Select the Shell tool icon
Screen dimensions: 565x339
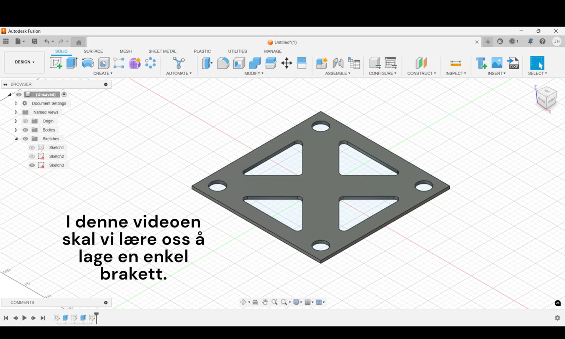click(x=239, y=63)
